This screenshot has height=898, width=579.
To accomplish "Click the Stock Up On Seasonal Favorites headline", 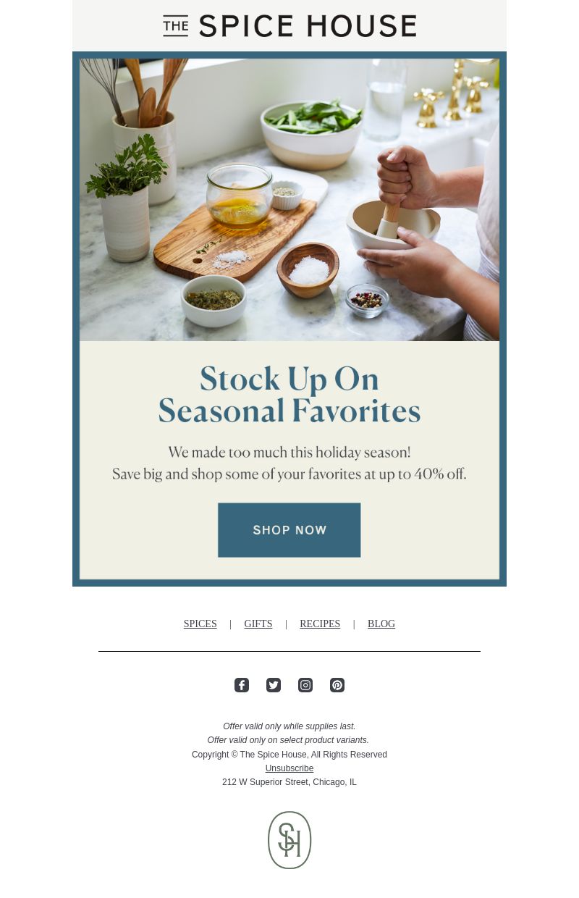I will pyautogui.click(x=289, y=395).
